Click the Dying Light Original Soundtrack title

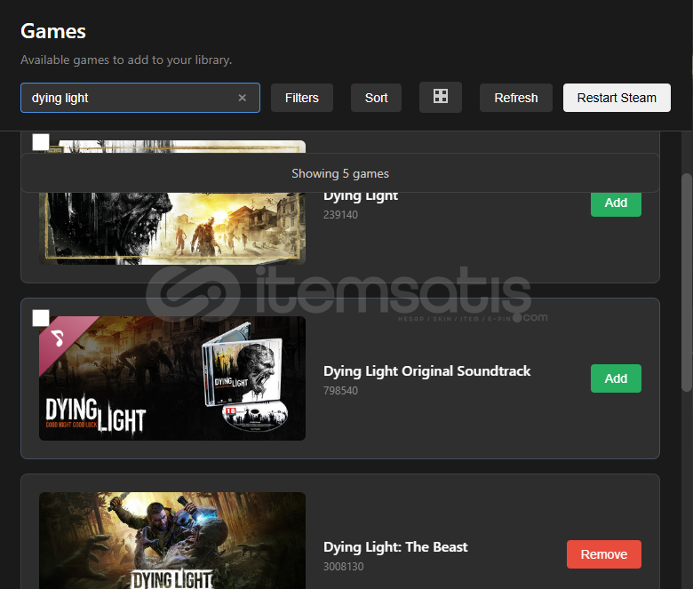[x=426, y=370]
